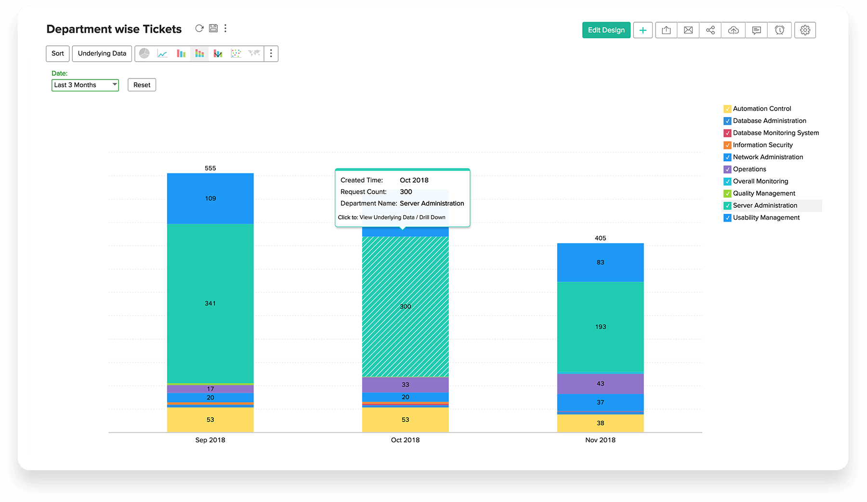Open the email report envelope icon

[688, 30]
